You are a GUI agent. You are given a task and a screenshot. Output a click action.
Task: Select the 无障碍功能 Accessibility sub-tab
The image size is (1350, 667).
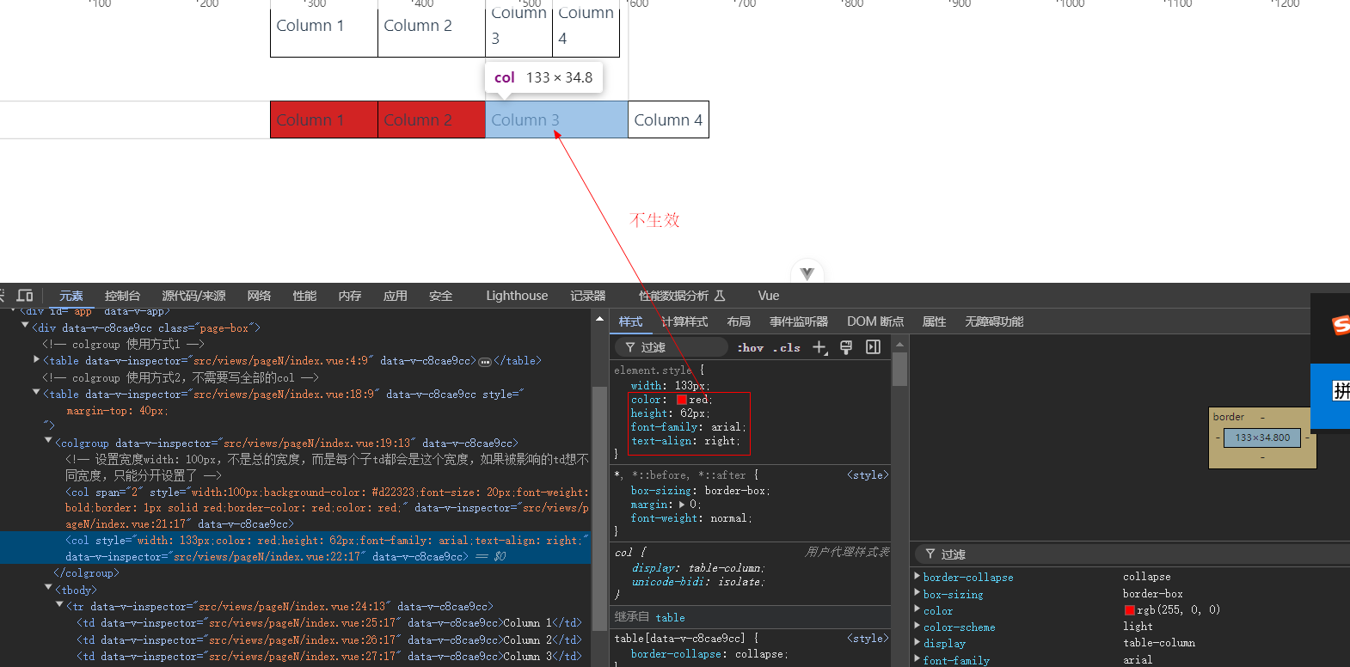click(x=994, y=321)
